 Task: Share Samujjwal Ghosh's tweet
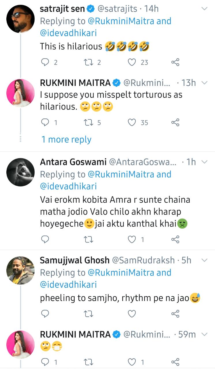coord(175,314)
